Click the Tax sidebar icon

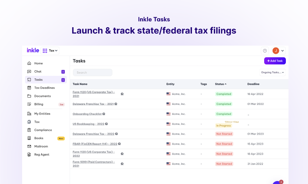point(29,122)
